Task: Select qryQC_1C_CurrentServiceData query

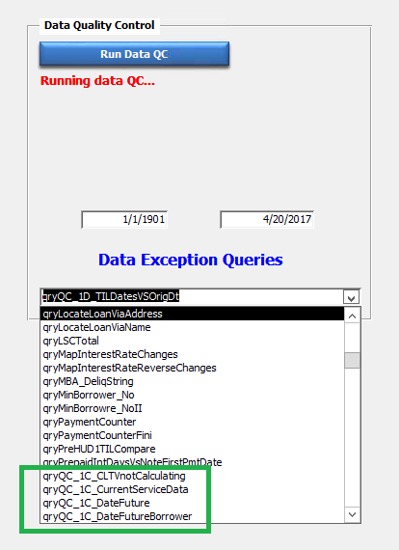Action: [x=193, y=489]
